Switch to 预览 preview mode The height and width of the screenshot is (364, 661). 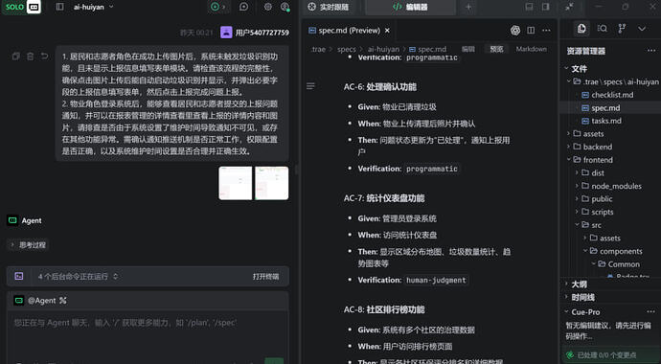point(496,49)
